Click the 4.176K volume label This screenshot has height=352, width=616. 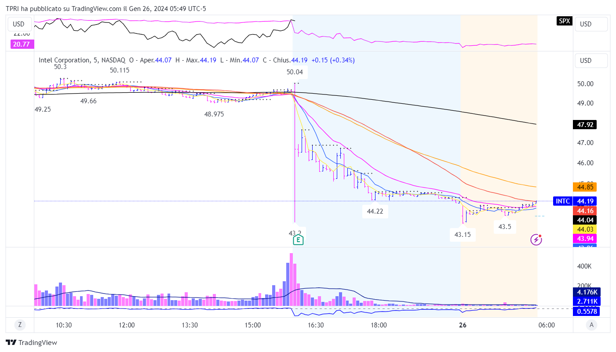[587, 292]
